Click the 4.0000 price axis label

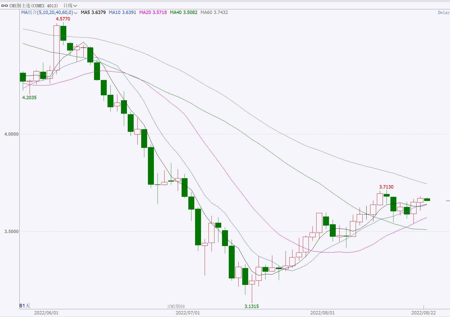tap(11, 134)
